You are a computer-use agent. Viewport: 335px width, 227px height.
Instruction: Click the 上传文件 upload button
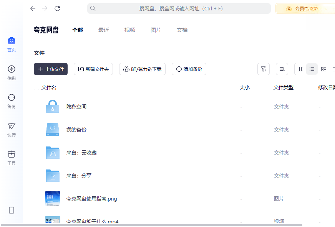[51, 69]
